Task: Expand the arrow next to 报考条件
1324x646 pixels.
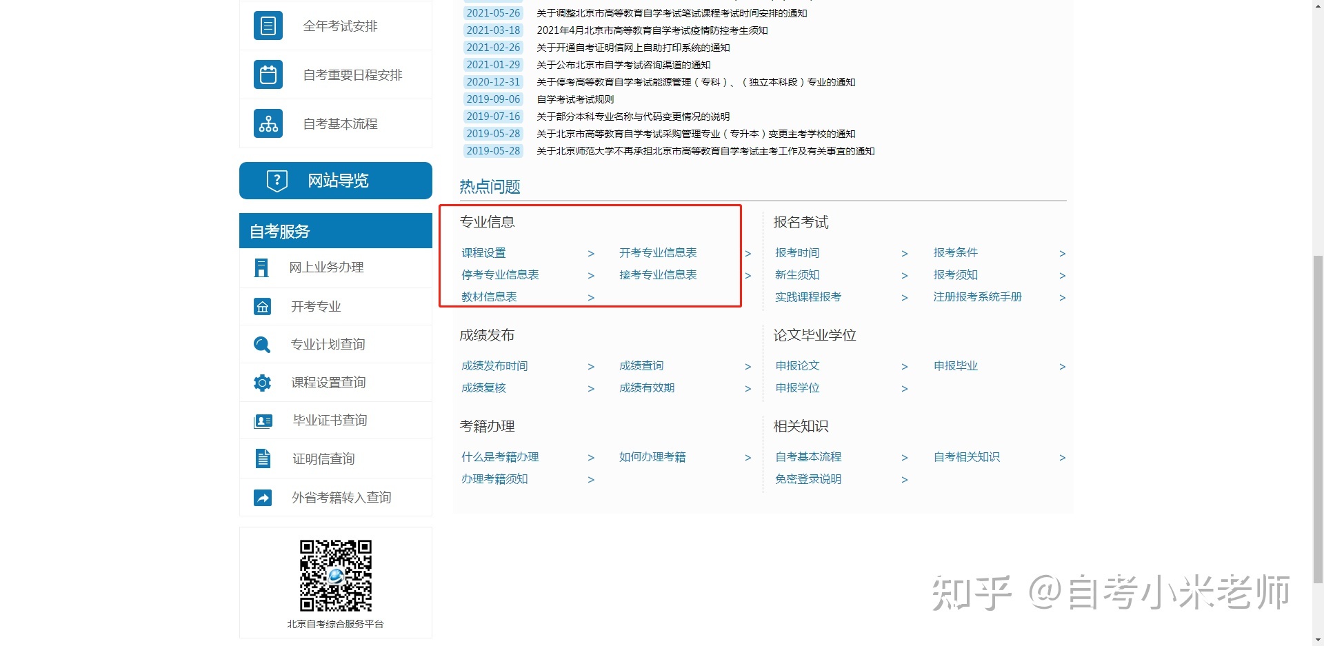Action: tap(1063, 254)
